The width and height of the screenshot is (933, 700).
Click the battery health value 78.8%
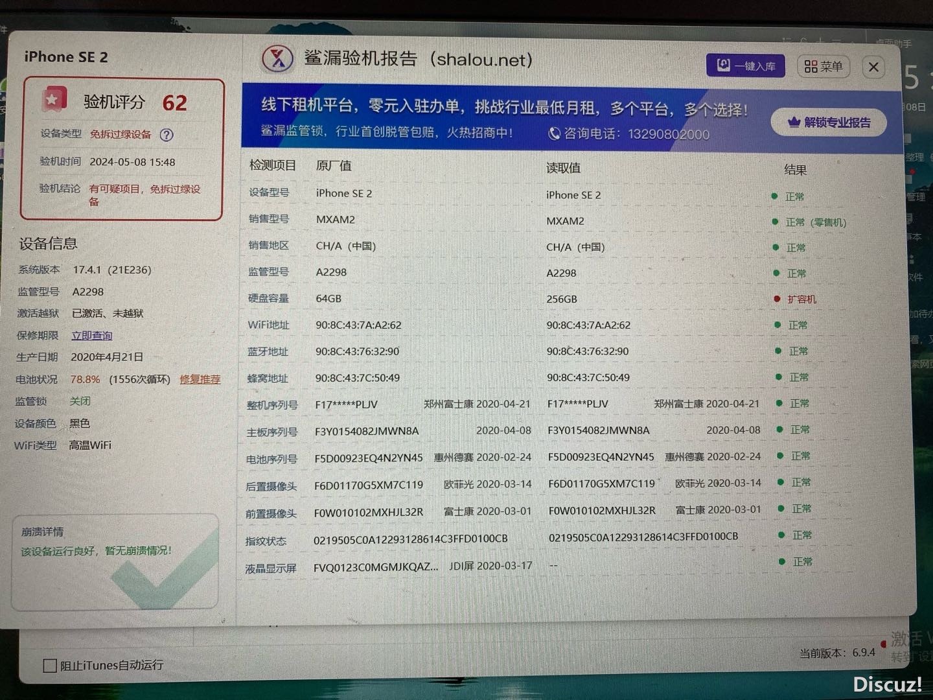click(85, 379)
